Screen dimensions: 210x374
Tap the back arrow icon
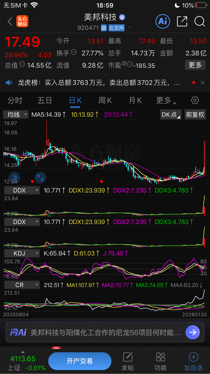coord(10,21)
